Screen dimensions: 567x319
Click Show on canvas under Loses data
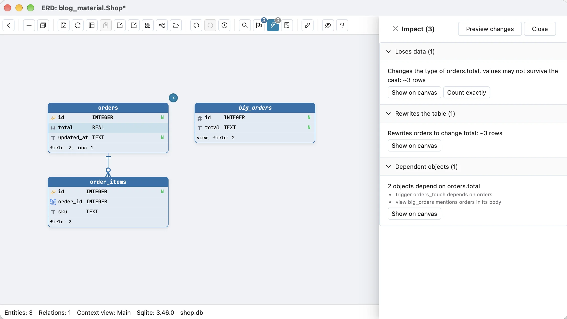click(x=414, y=92)
